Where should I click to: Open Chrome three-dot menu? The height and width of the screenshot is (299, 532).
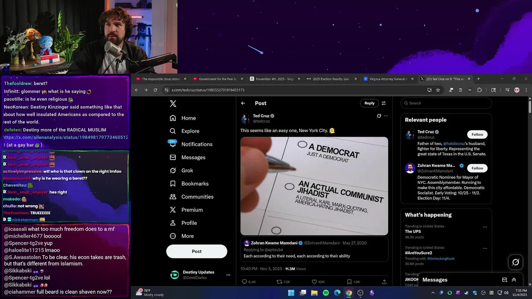pyautogui.click(x=526, y=90)
